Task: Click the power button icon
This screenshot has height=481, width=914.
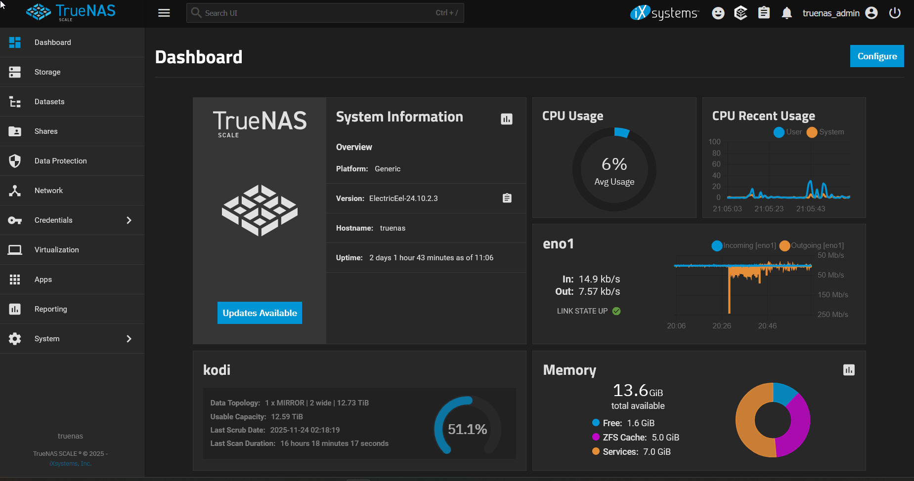Action: [895, 13]
